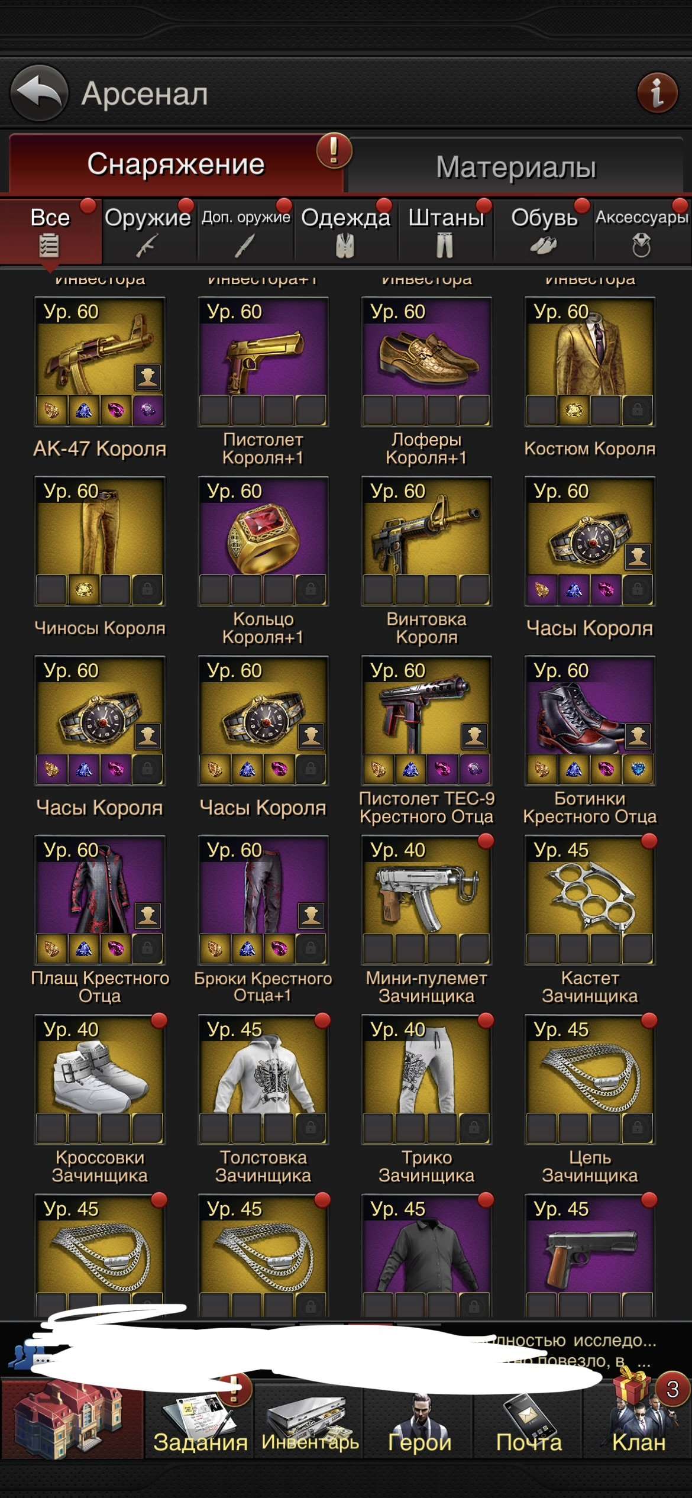Switch to the Материалы tab
This screenshot has height=1498, width=692.
tap(516, 167)
